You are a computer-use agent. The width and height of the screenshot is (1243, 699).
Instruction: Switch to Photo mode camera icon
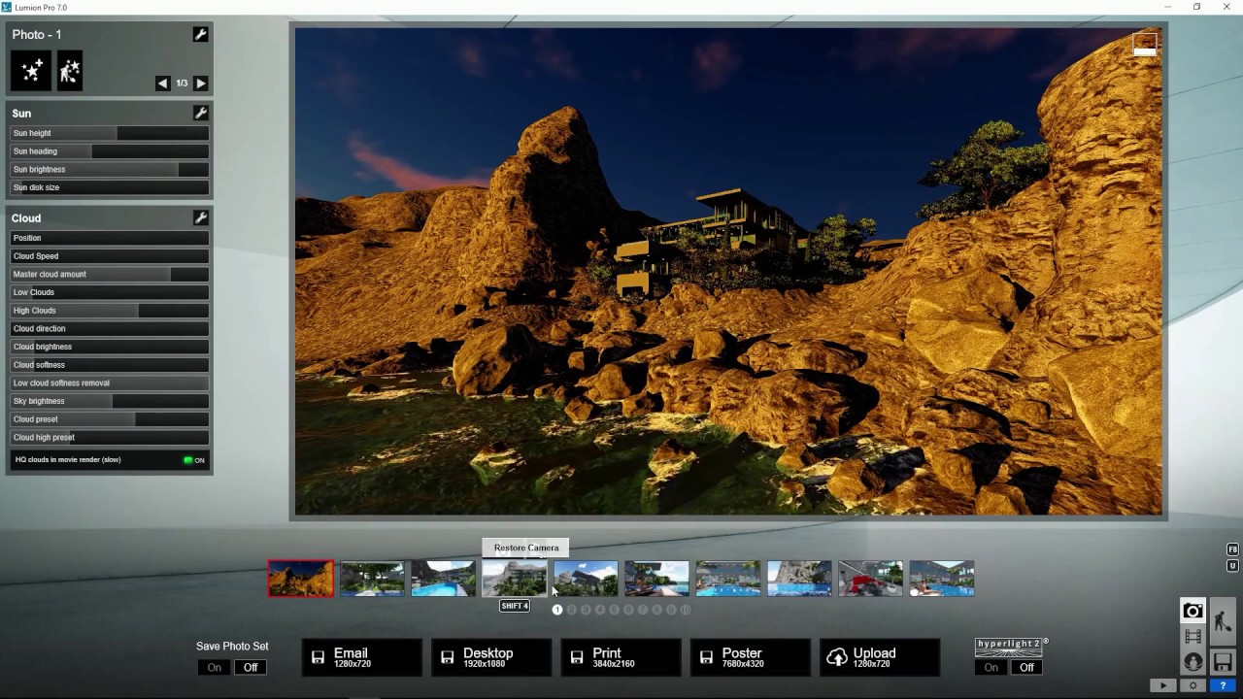tap(1193, 611)
